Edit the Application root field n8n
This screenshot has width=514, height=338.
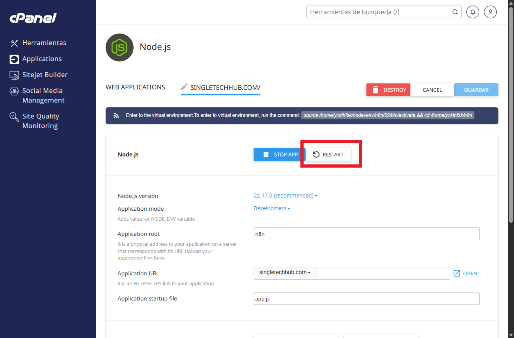pyautogui.click(x=366, y=234)
